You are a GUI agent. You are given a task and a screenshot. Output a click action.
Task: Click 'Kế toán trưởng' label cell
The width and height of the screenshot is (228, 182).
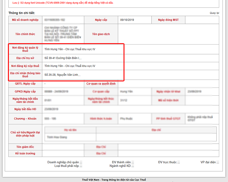point(25,153)
